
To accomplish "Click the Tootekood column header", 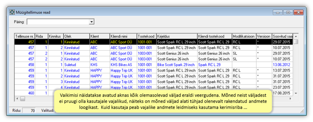I will tap(147, 36).
